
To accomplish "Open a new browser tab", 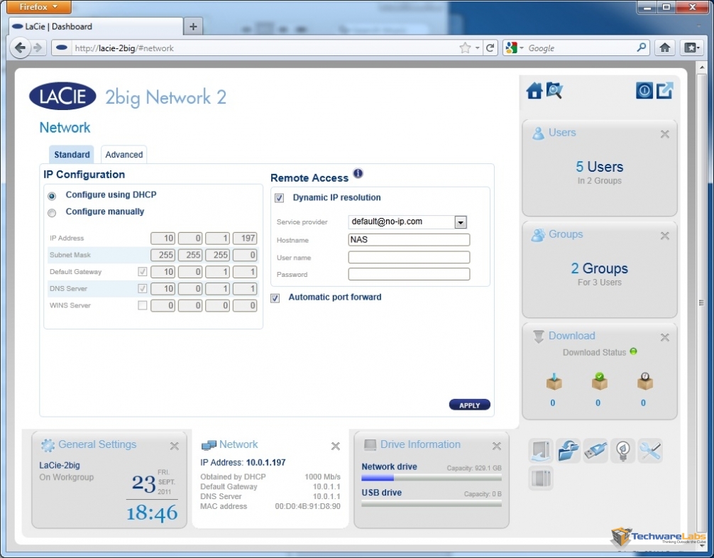I will [x=193, y=26].
